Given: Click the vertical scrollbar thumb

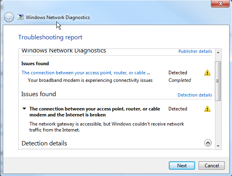Looking at the screenshot, I should click(218, 81).
